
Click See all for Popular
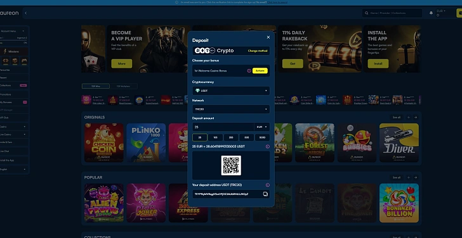(x=396, y=177)
